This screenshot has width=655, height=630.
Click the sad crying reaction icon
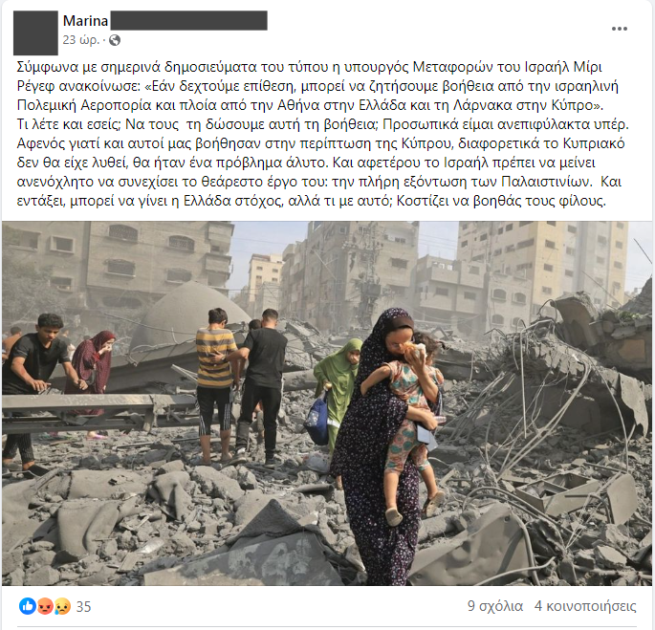pyautogui.click(x=62, y=606)
